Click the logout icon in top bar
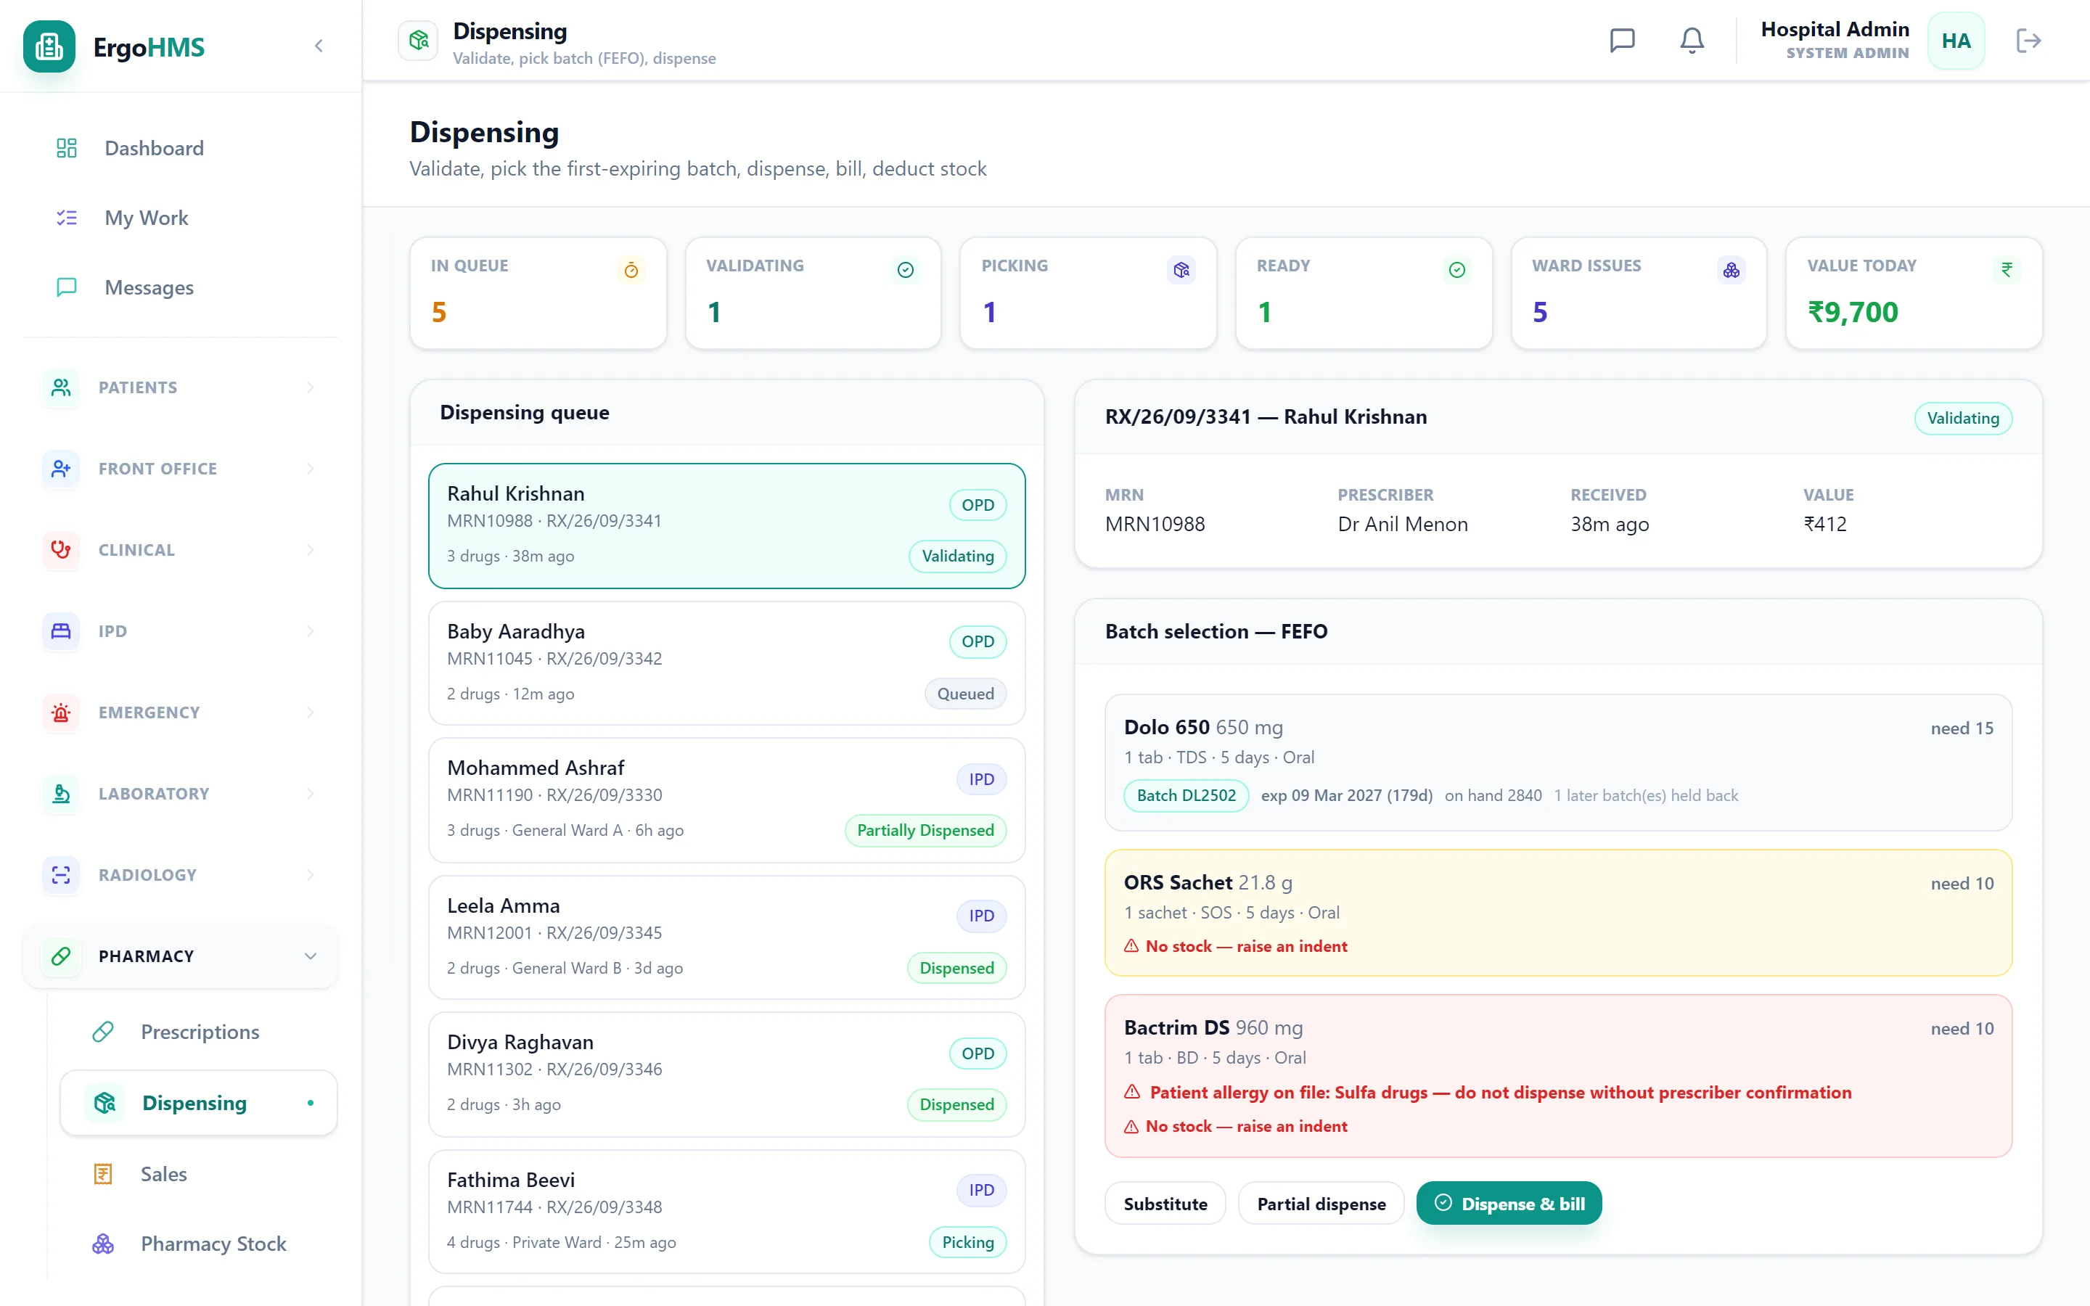The height and width of the screenshot is (1306, 2090). coord(2029,41)
